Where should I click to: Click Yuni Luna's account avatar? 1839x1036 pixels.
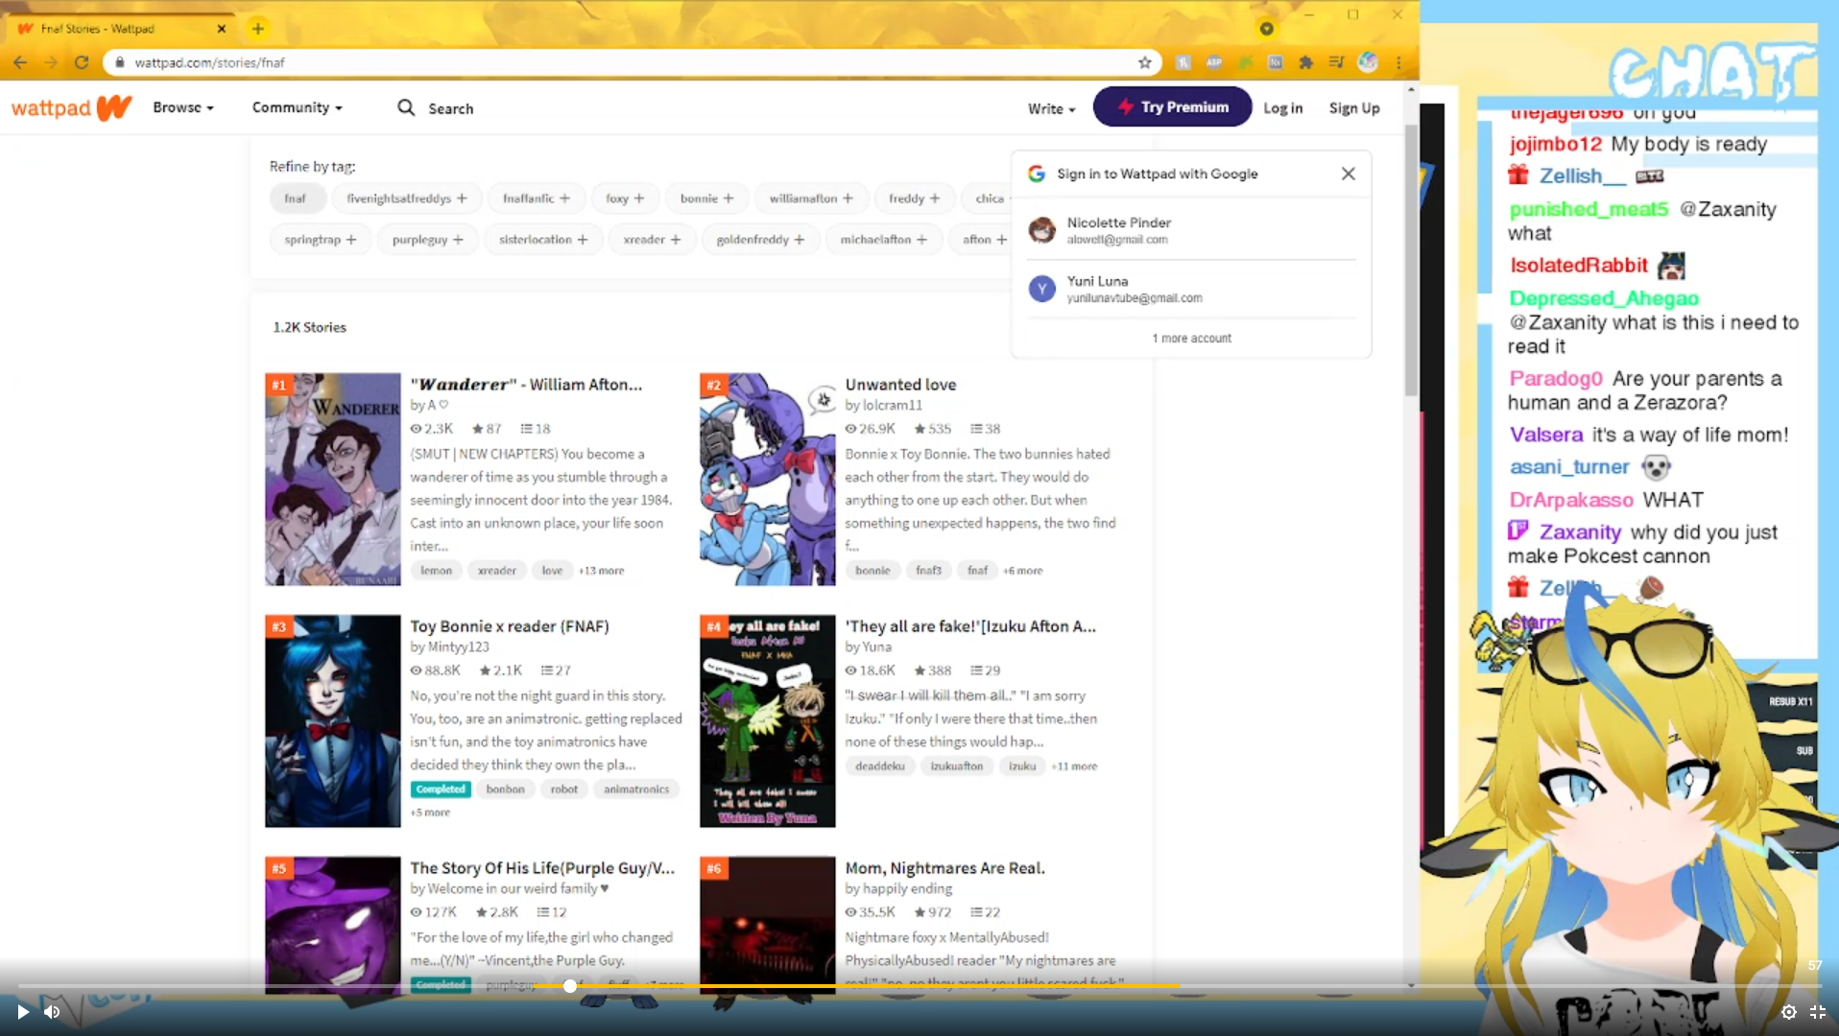click(x=1041, y=289)
